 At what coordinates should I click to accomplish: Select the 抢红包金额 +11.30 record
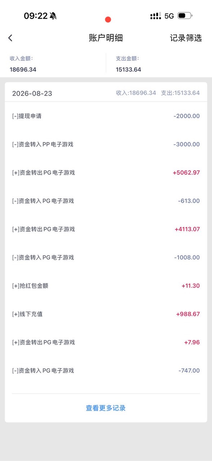(x=106, y=286)
